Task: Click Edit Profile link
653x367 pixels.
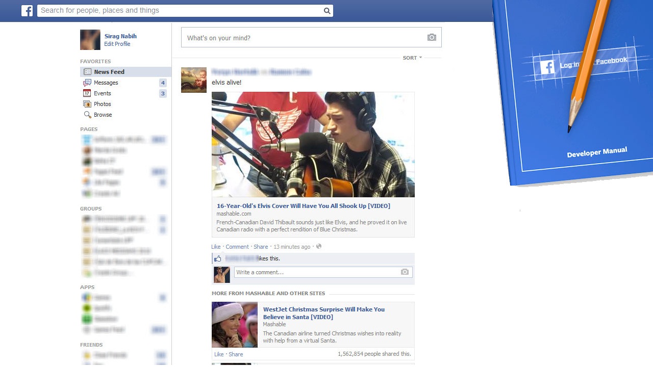Action: tap(117, 44)
